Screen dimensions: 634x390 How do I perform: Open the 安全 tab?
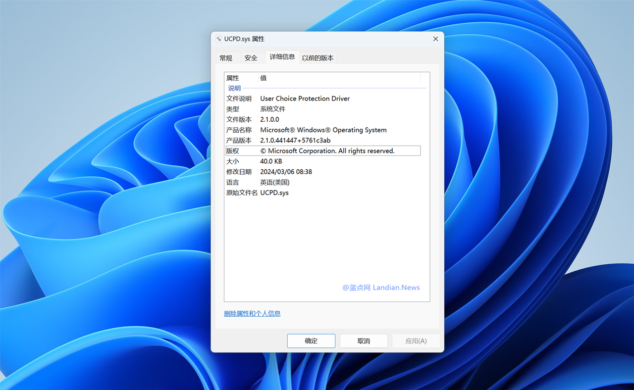pos(251,58)
